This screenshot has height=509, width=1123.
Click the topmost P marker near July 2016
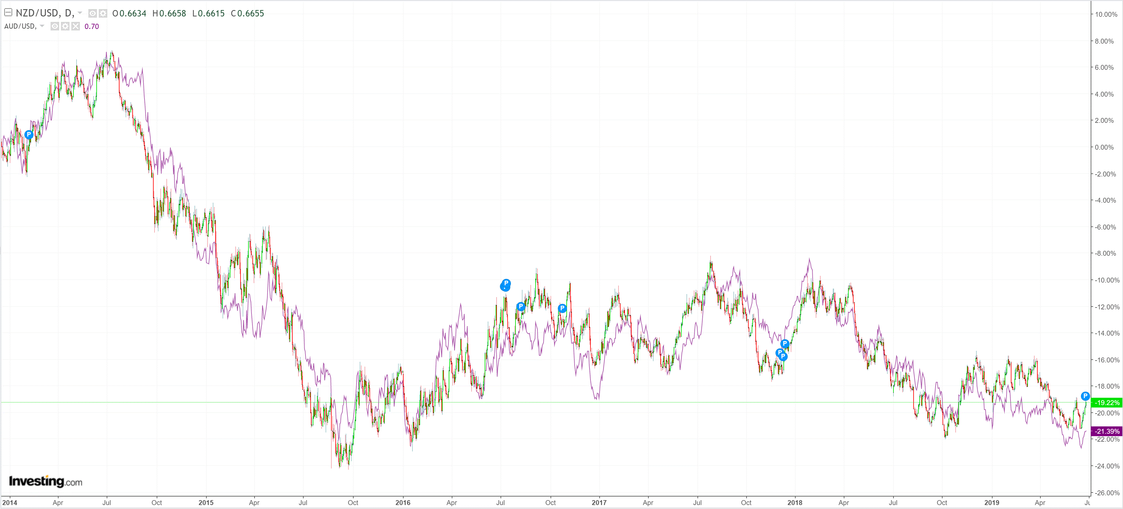pos(506,283)
